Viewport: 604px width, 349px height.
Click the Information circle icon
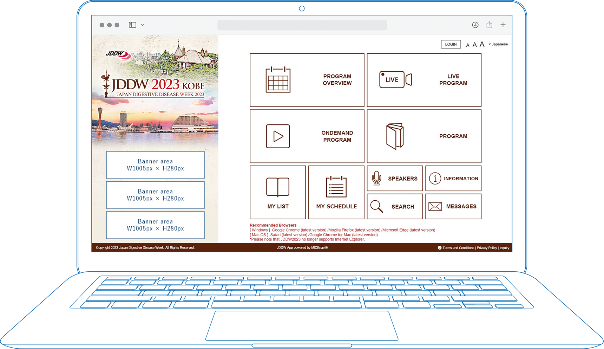[435, 179]
